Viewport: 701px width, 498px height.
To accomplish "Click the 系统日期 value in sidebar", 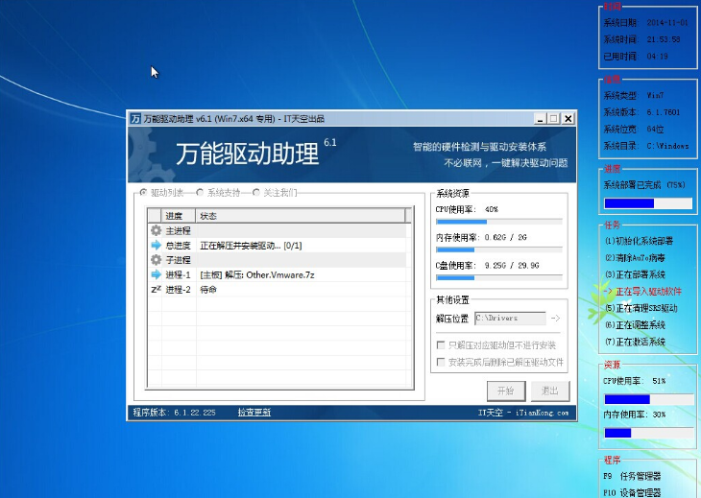I will pyautogui.click(x=667, y=22).
